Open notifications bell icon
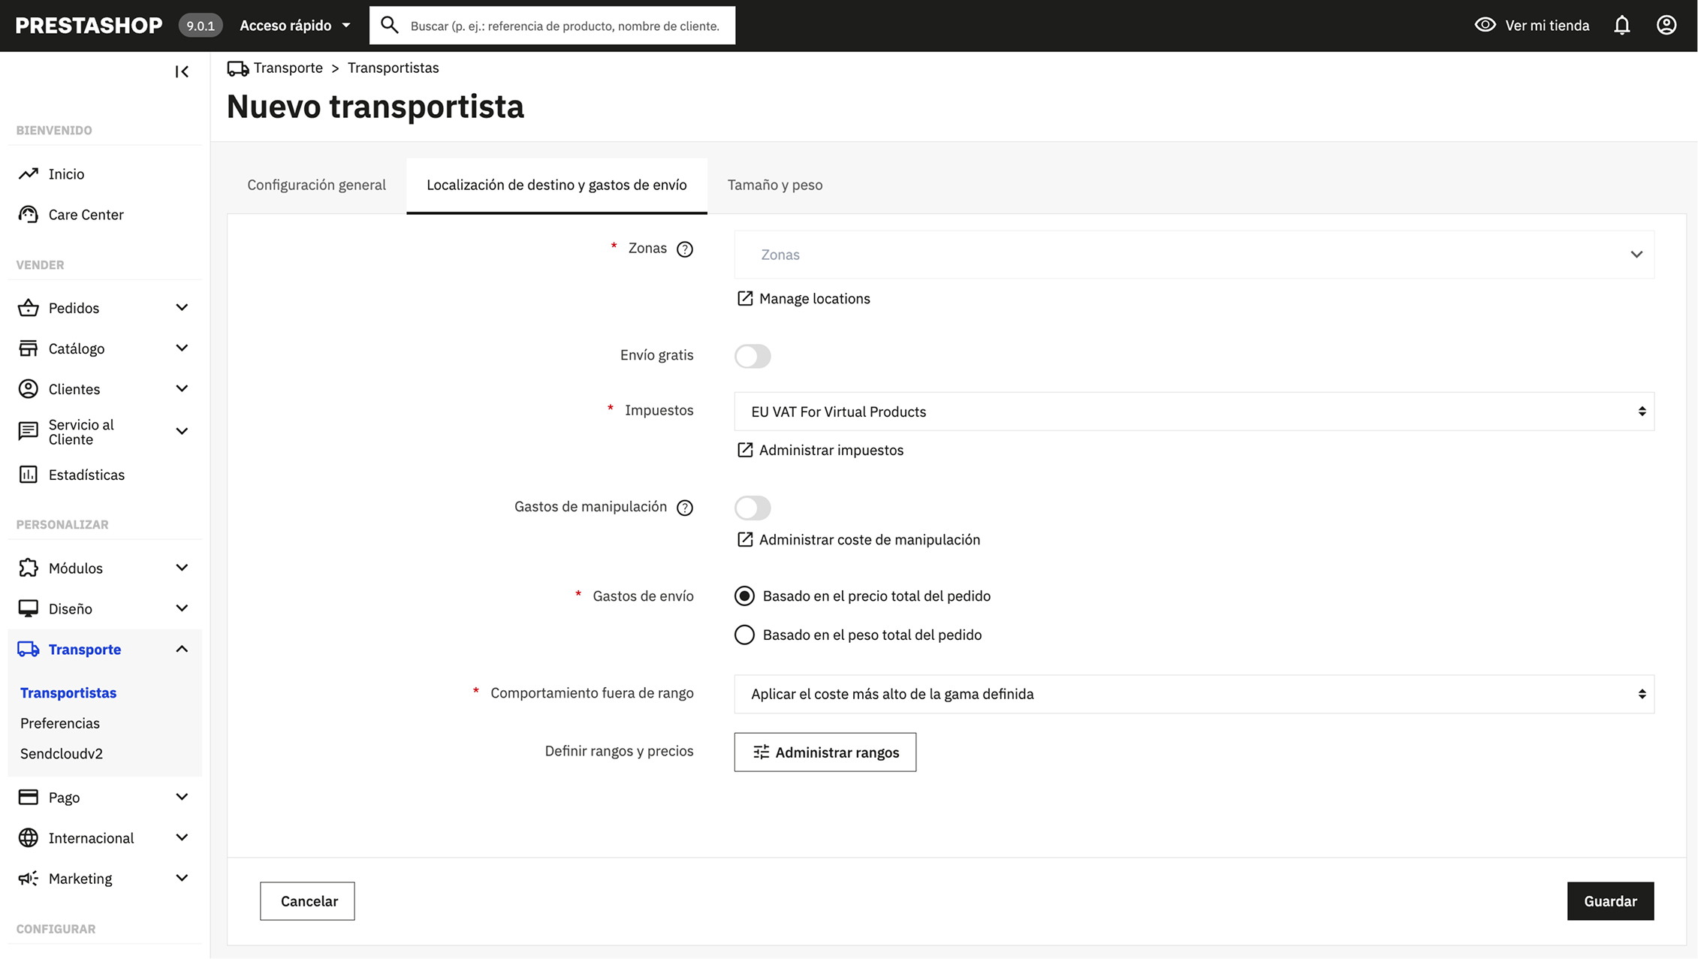Screen dimensions: 1698x959 click(x=1622, y=26)
